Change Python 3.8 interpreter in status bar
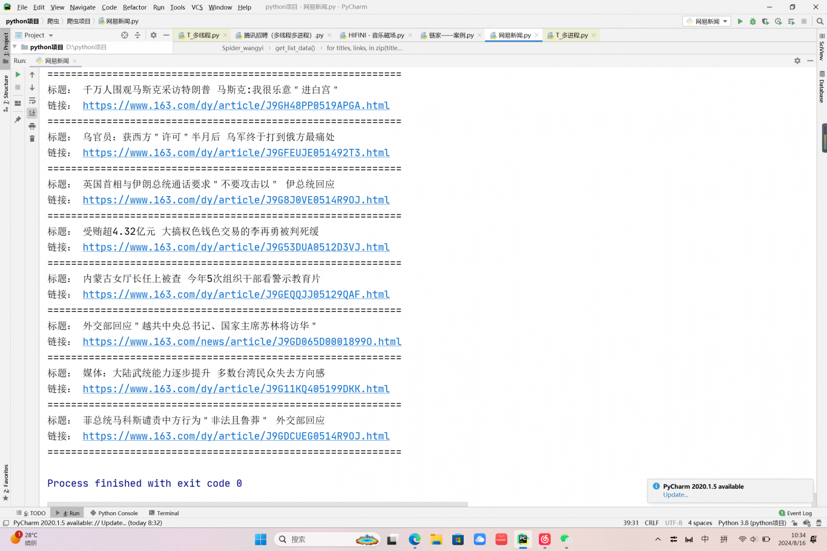The image size is (827, 551). [x=752, y=523]
